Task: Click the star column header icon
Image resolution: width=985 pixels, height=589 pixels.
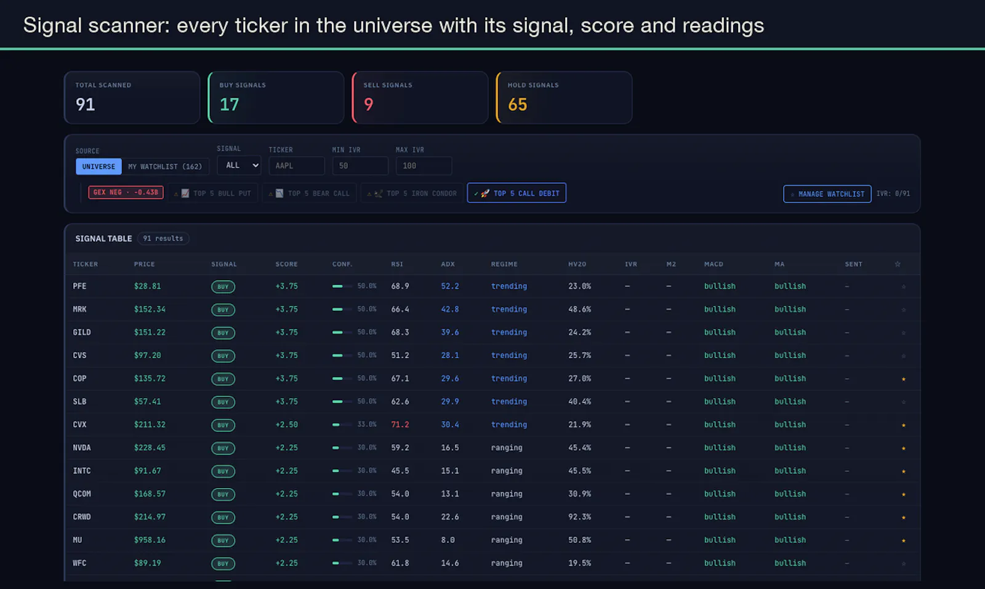Action: 898,264
